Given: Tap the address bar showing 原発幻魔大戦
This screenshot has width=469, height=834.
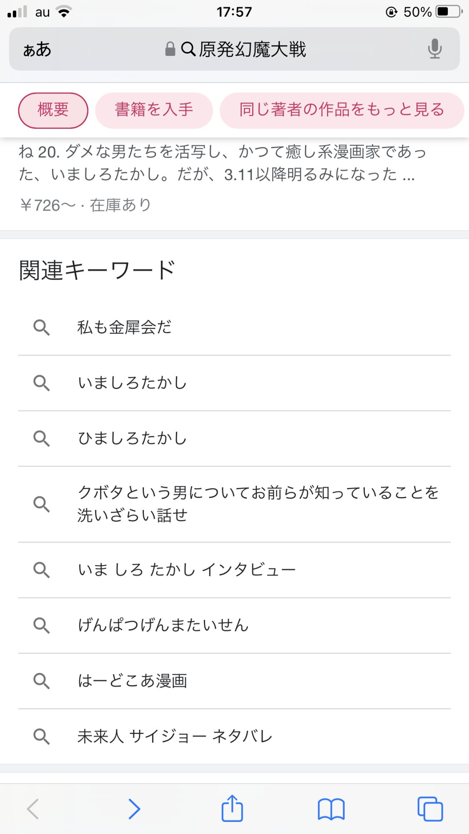Looking at the screenshot, I should click(x=244, y=49).
